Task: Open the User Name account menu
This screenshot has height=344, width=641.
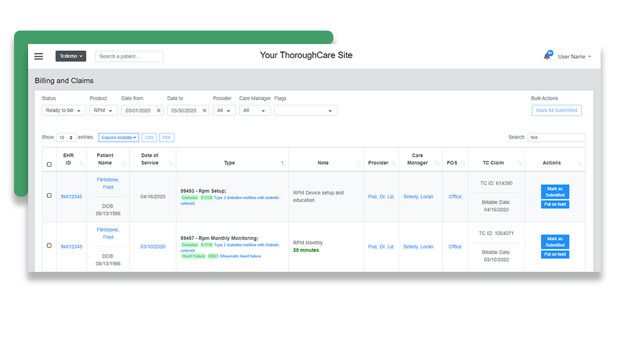Action: click(574, 57)
